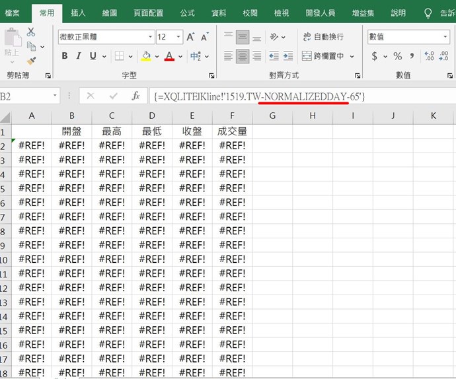The height and width of the screenshot is (379, 456).
Task: Toggle 自動換行 wrap text
Action: coord(323,37)
